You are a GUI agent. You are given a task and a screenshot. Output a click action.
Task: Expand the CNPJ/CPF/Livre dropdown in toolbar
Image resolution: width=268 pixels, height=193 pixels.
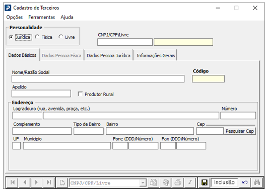pyautogui.click(x=143, y=183)
